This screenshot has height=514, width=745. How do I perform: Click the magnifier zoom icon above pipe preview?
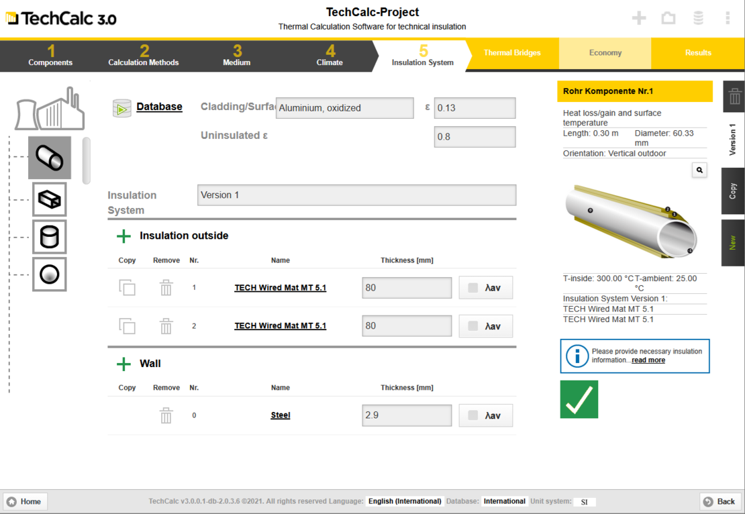699,170
